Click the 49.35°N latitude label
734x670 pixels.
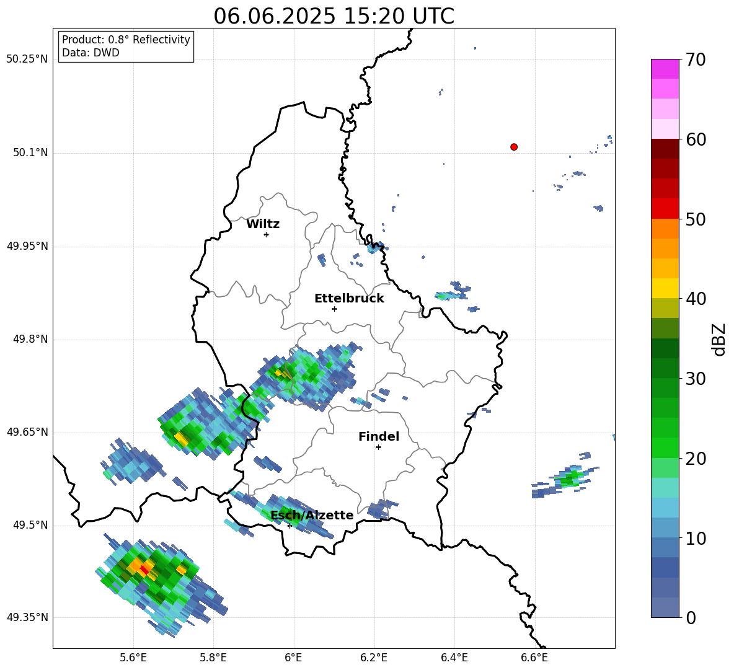coord(27,617)
